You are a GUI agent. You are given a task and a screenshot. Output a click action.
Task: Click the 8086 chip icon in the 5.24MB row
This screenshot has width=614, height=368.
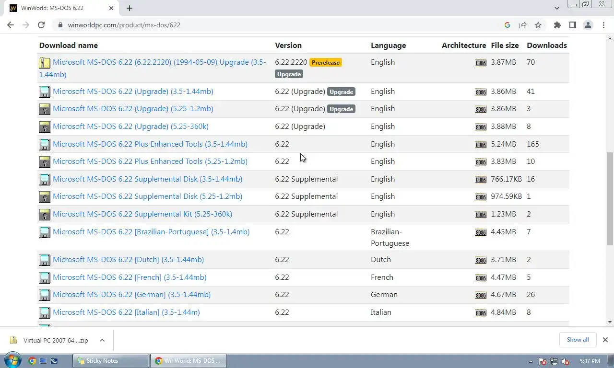click(x=481, y=145)
